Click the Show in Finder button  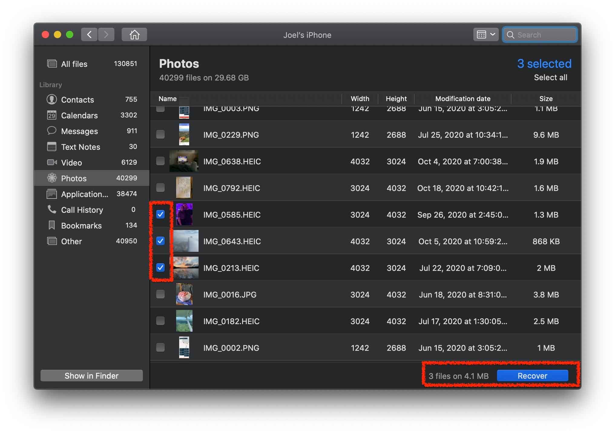pos(91,375)
